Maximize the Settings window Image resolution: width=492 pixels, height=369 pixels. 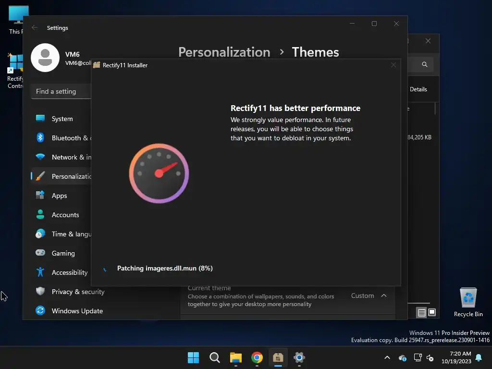pos(374,24)
